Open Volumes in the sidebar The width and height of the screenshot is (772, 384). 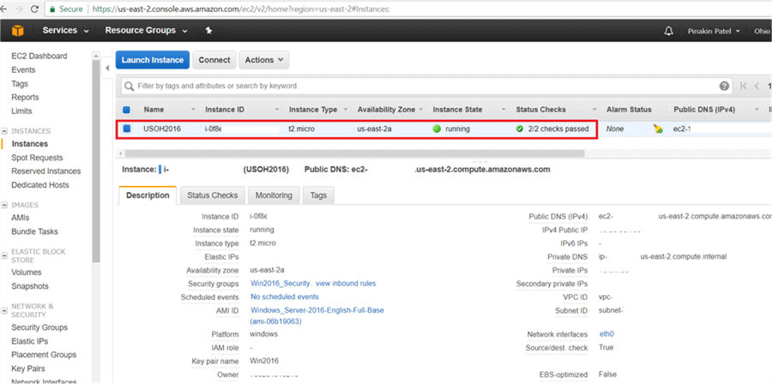(x=27, y=273)
